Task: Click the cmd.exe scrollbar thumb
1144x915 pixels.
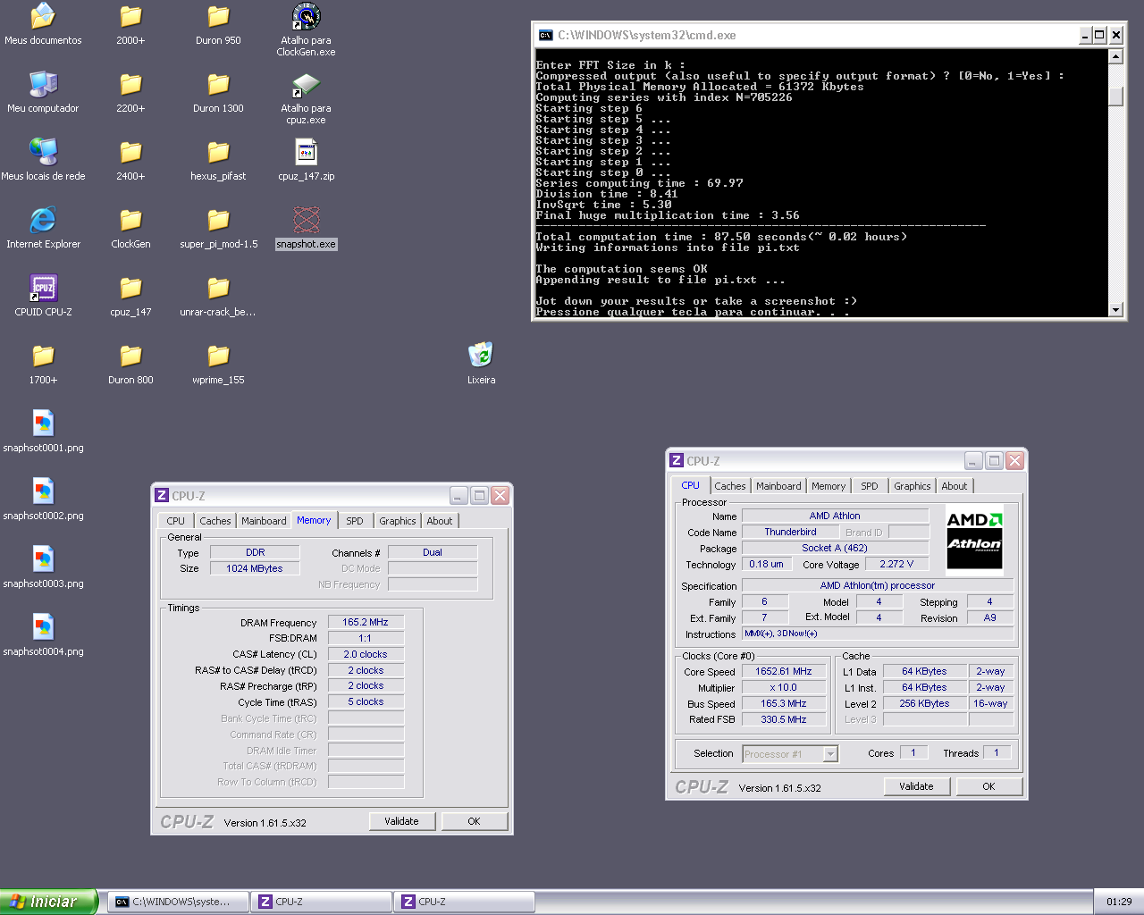Action: pyautogui.click(x=1115, y=96)
